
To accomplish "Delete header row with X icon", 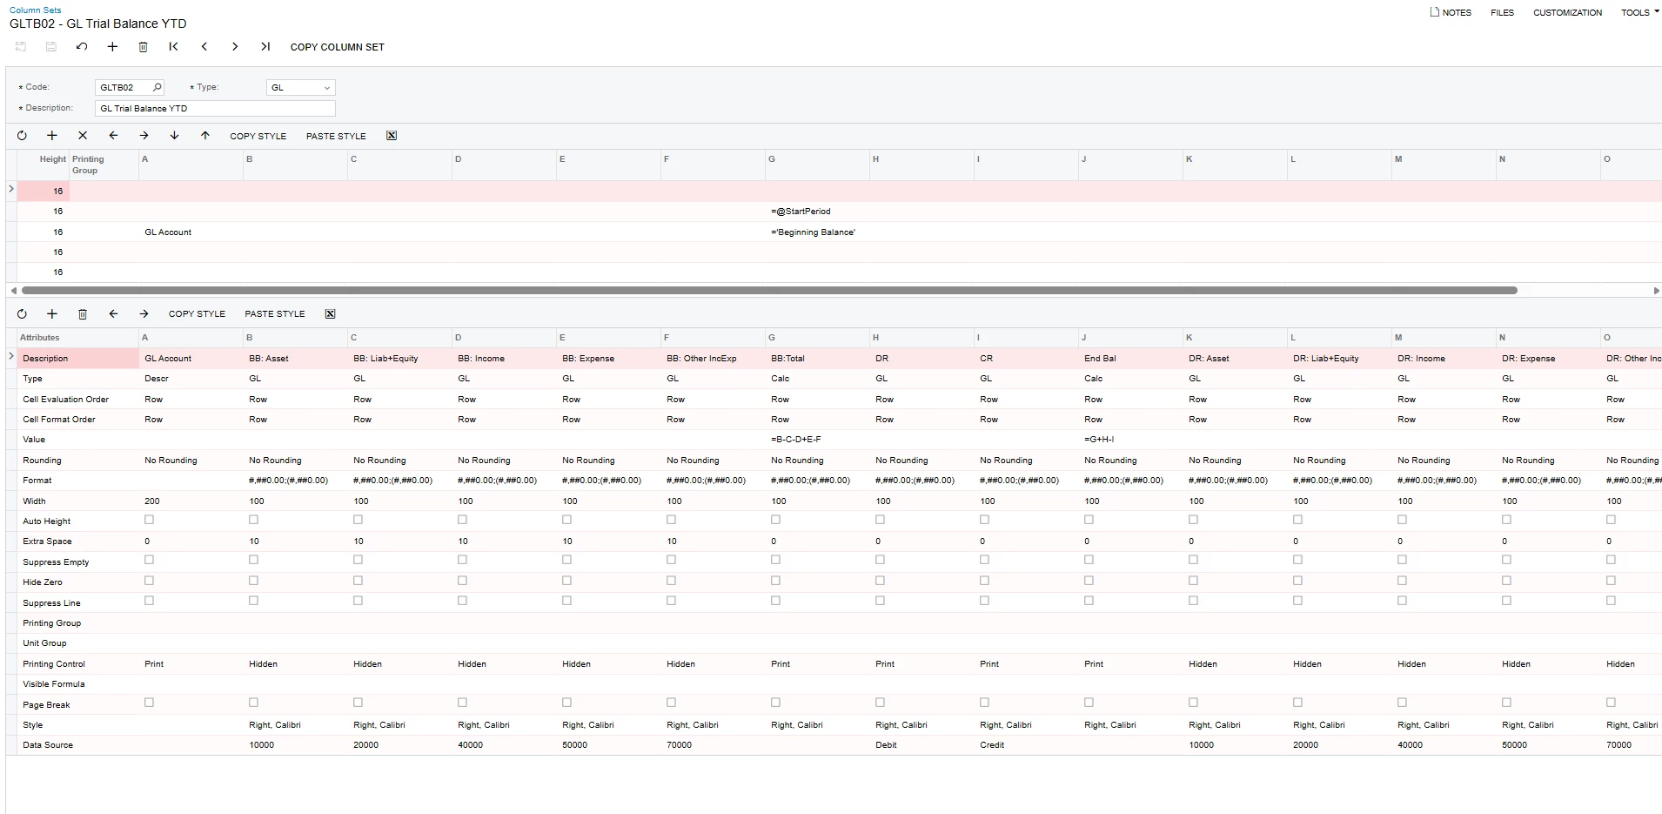I will (x=83, y=136).
